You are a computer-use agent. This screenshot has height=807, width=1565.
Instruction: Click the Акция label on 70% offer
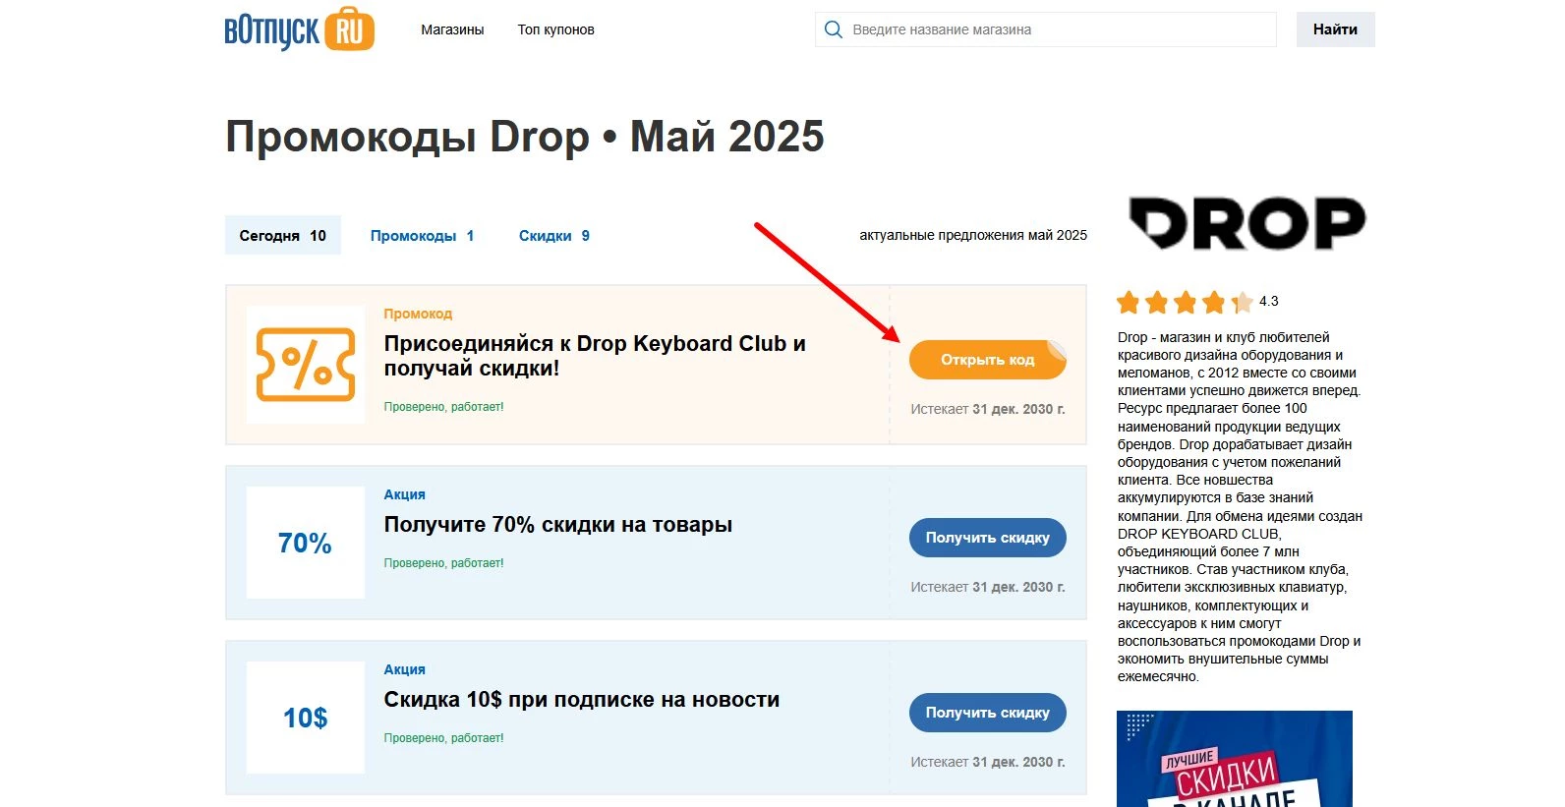click(404, 494)
